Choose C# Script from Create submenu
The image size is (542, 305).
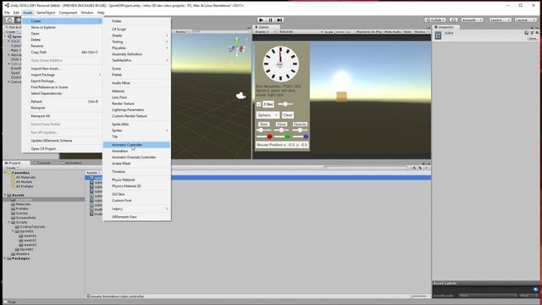pyautogui.click(x=136, y=30)
